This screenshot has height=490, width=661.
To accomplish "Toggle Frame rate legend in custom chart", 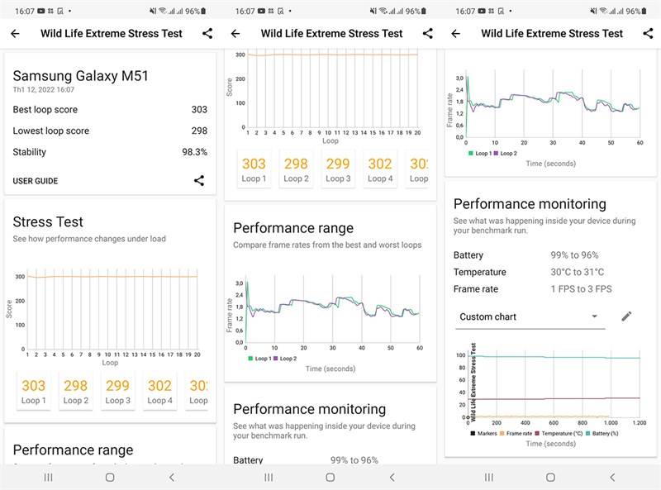I will pos(516,433).
